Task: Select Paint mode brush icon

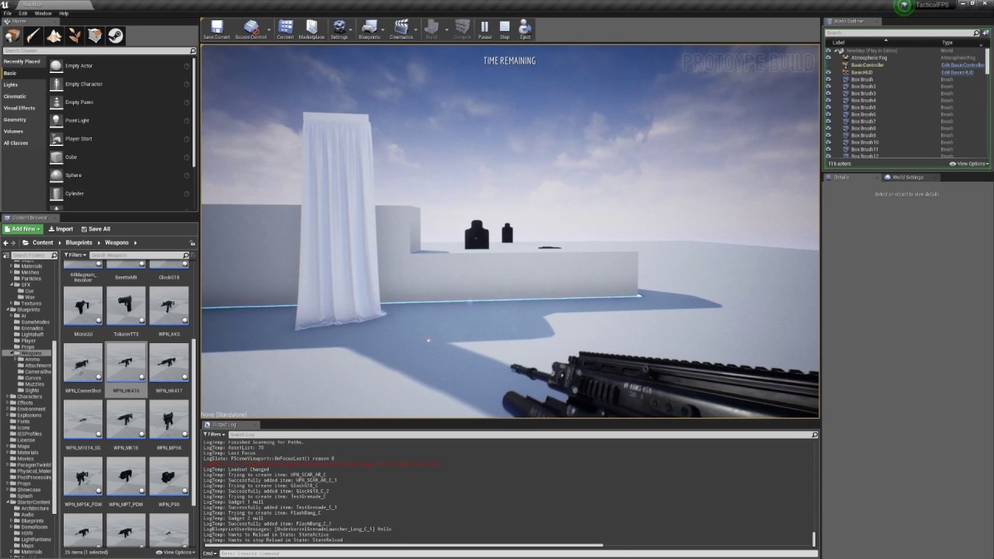Action: tap(33, 36)
